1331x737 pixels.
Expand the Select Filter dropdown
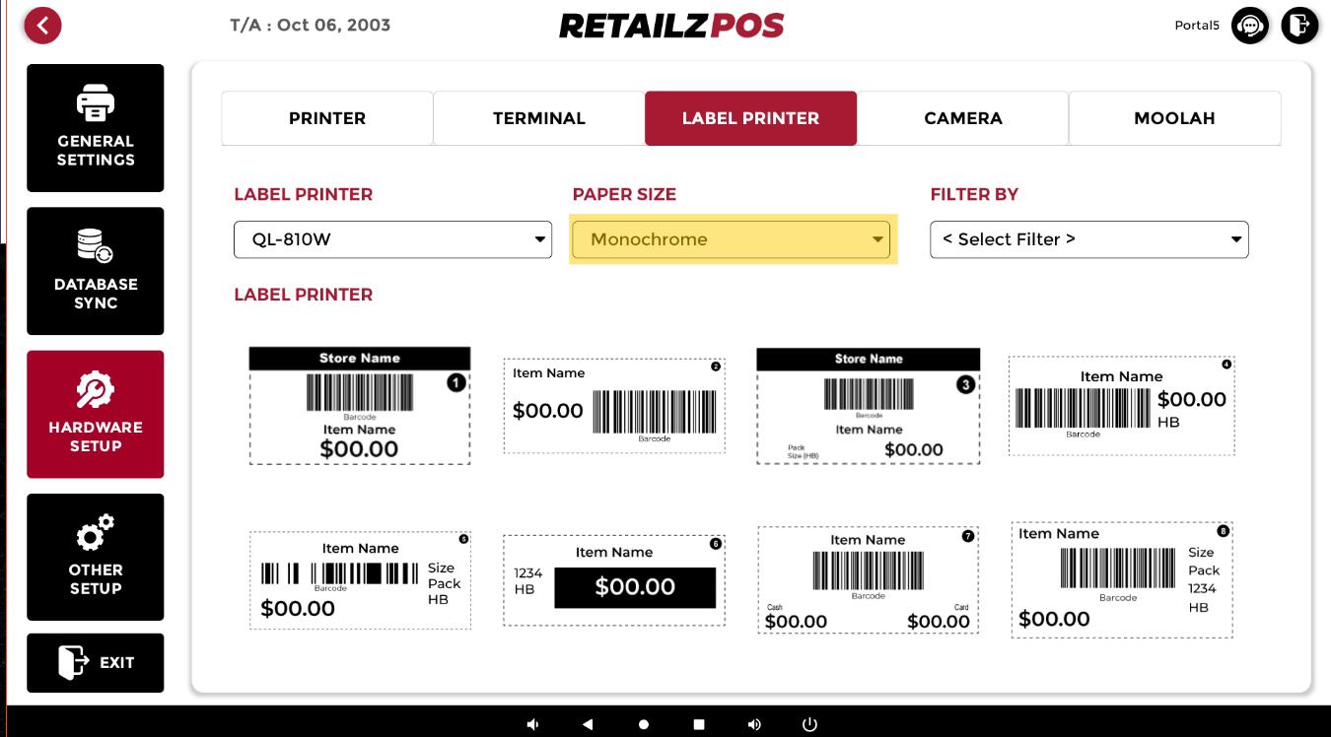click(x=1088, y=239)
